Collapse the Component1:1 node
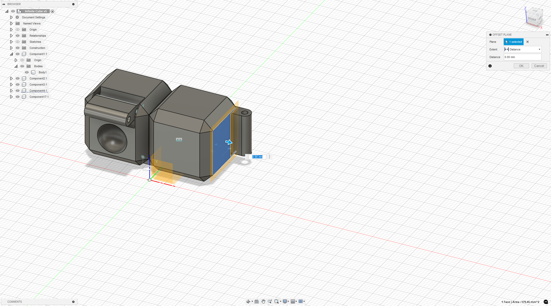The height and width of the screenshot is (306, 551). point(11,54)
